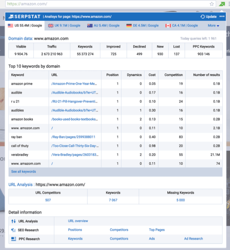Screen dimensions: 230x250
Task: Open the Audible-Audiobooks link for audibles keyword
Action: coord(74,110)
